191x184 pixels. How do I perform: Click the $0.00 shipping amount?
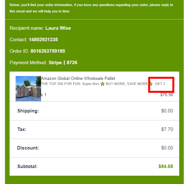167,111
